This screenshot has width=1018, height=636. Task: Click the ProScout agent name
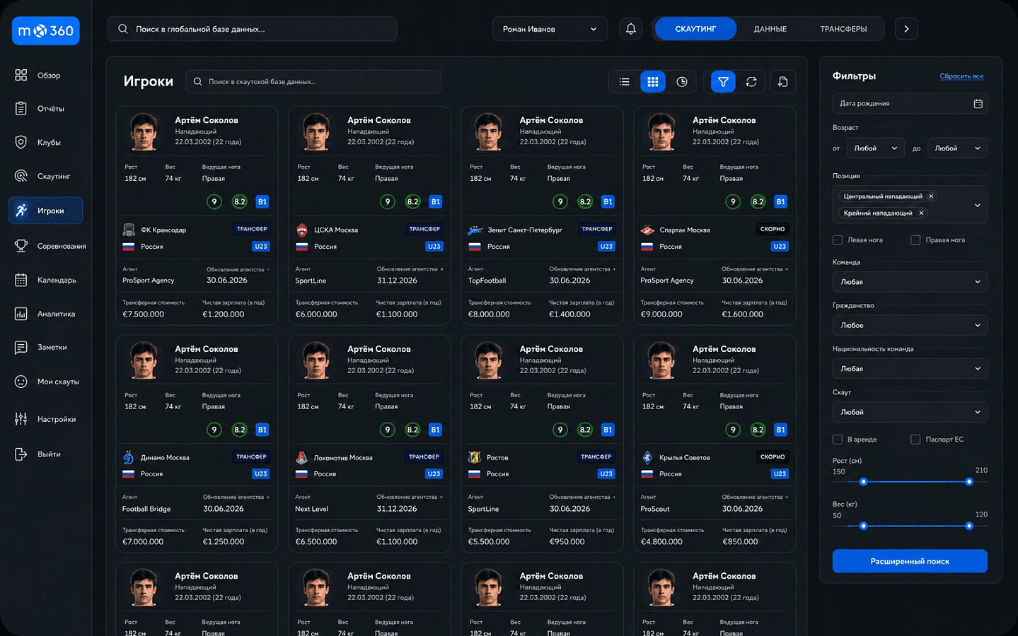coord(655,509)
